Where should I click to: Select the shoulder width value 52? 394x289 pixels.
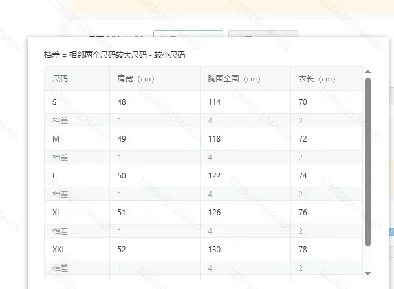click(x=122, y=250)
